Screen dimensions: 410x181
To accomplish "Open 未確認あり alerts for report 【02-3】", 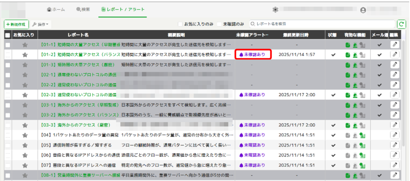I will (x=252, y=95).
